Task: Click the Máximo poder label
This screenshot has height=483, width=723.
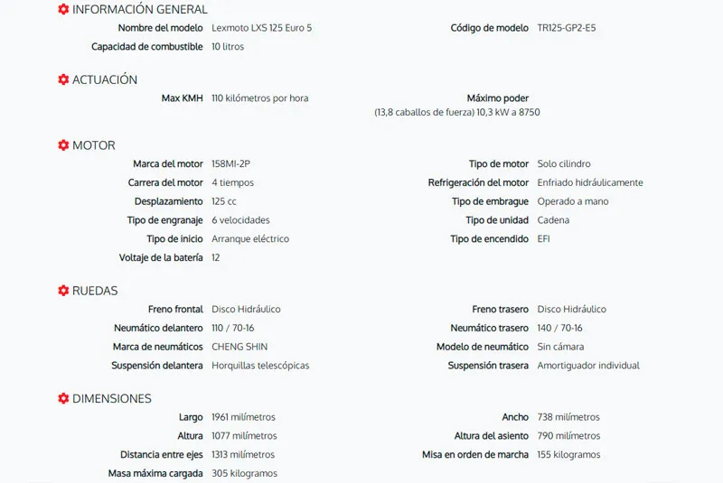Action: (x=498, y=98)
